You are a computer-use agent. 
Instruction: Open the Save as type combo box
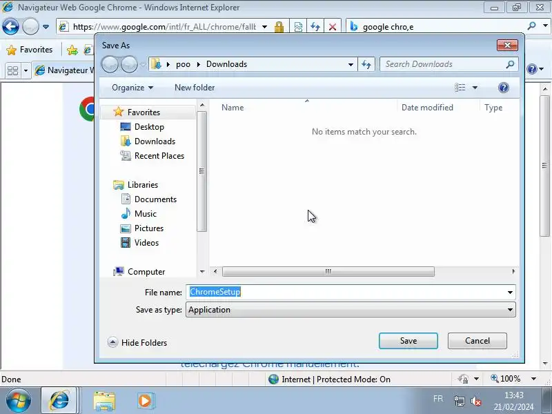tap(351, 310)
